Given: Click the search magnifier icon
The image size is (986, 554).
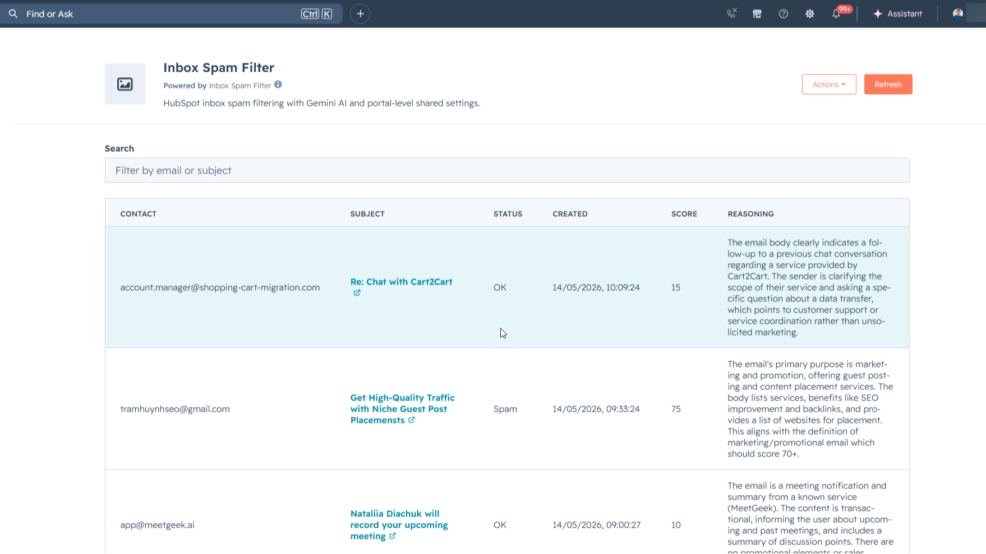Looking at the screenshot, I should 13,14.
